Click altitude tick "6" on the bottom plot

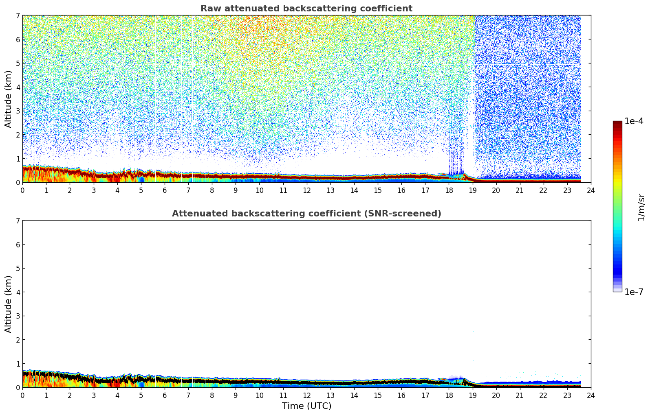(x=18, y=245)
